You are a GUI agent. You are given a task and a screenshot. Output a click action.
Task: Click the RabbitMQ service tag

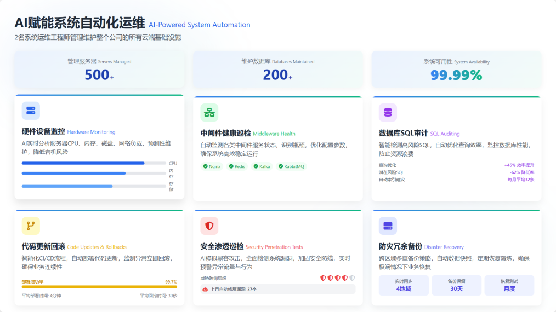coord(291,166)
